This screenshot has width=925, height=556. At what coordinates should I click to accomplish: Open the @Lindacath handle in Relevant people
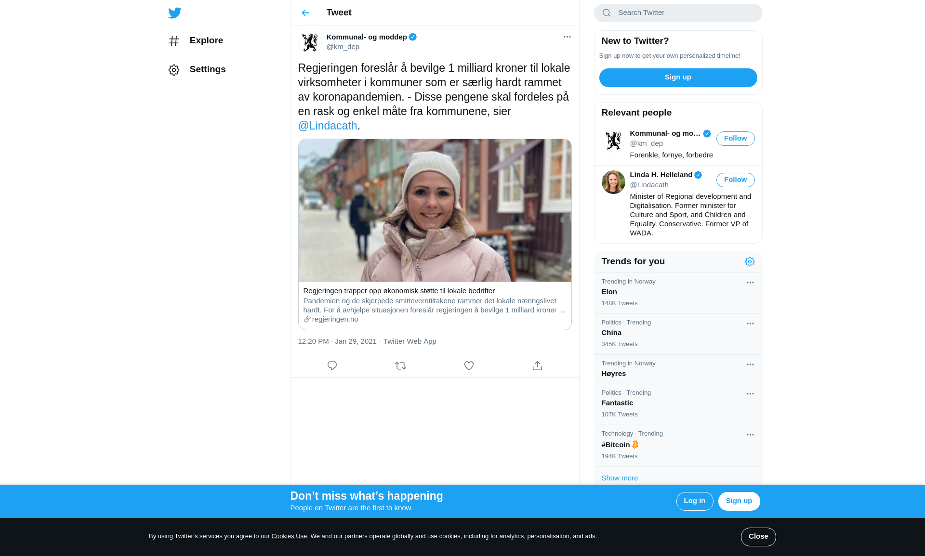[x=649, y=185]
